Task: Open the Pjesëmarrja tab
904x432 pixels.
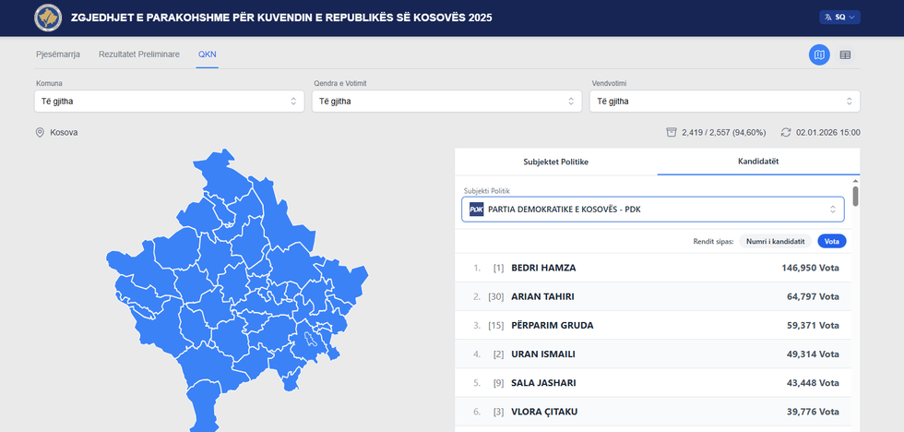Action: tap(58, 54)
